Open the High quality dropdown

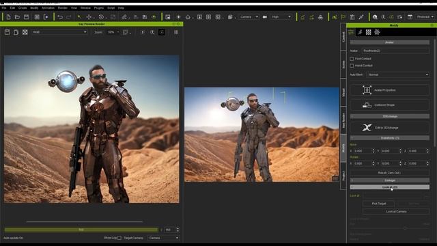coord(281,17)
